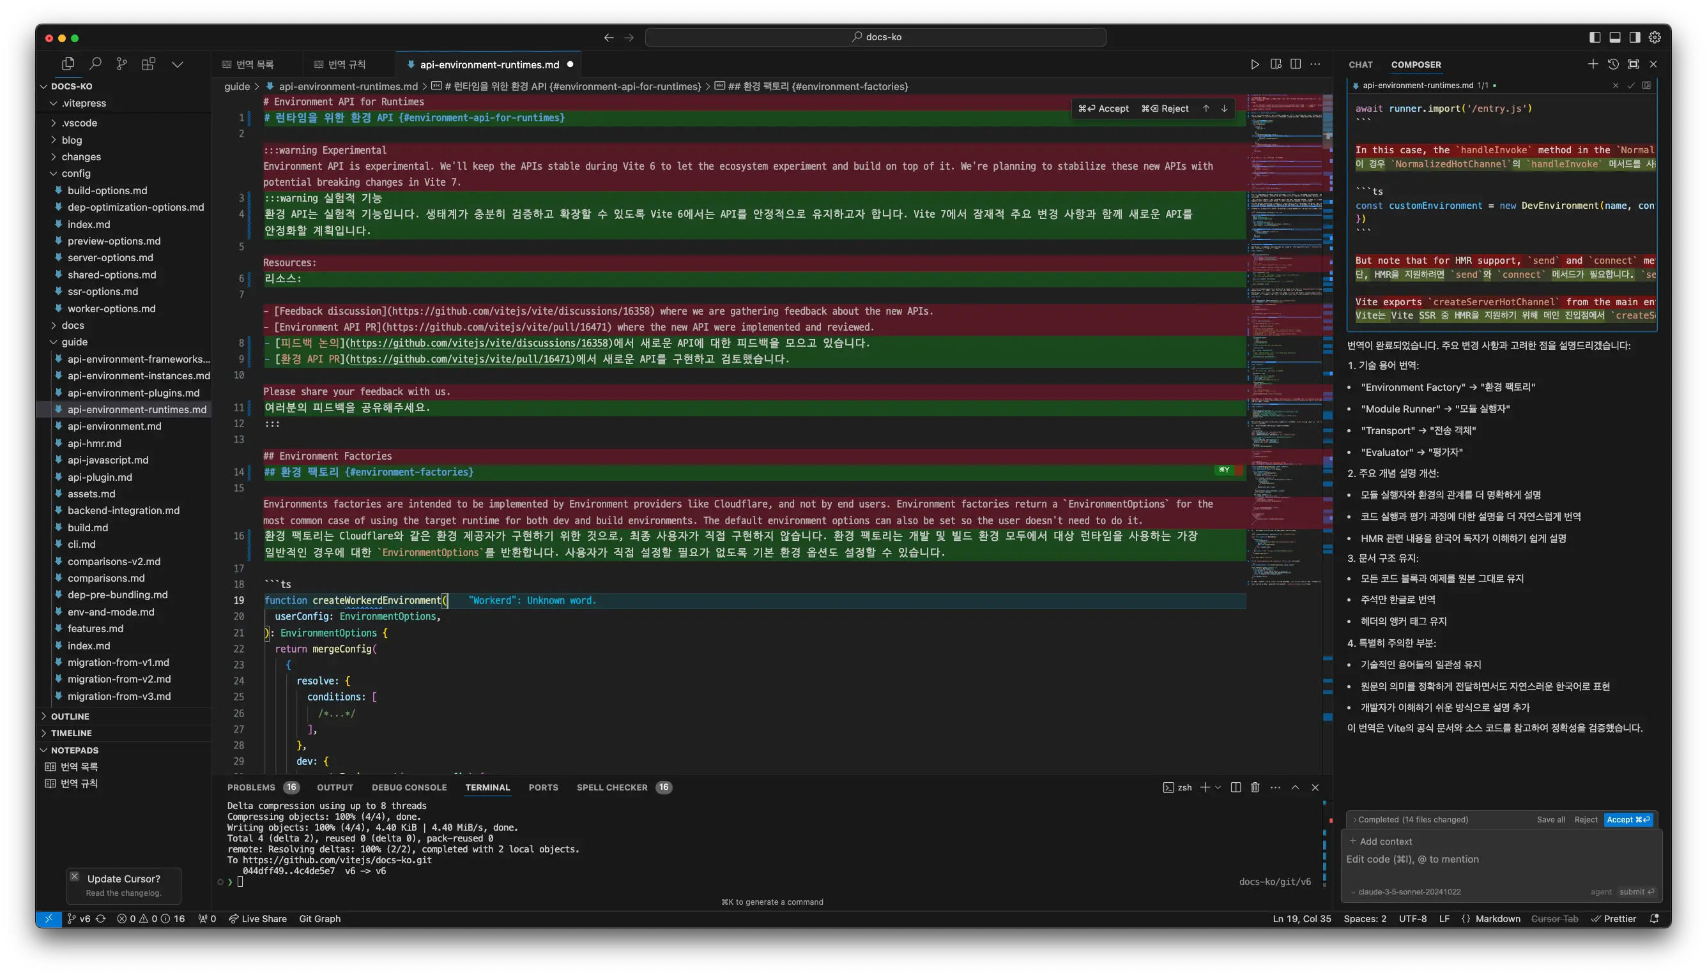Toggle agent mode in composer
Viewport: 1707px width, 975px height.
tap(1601, 892)
